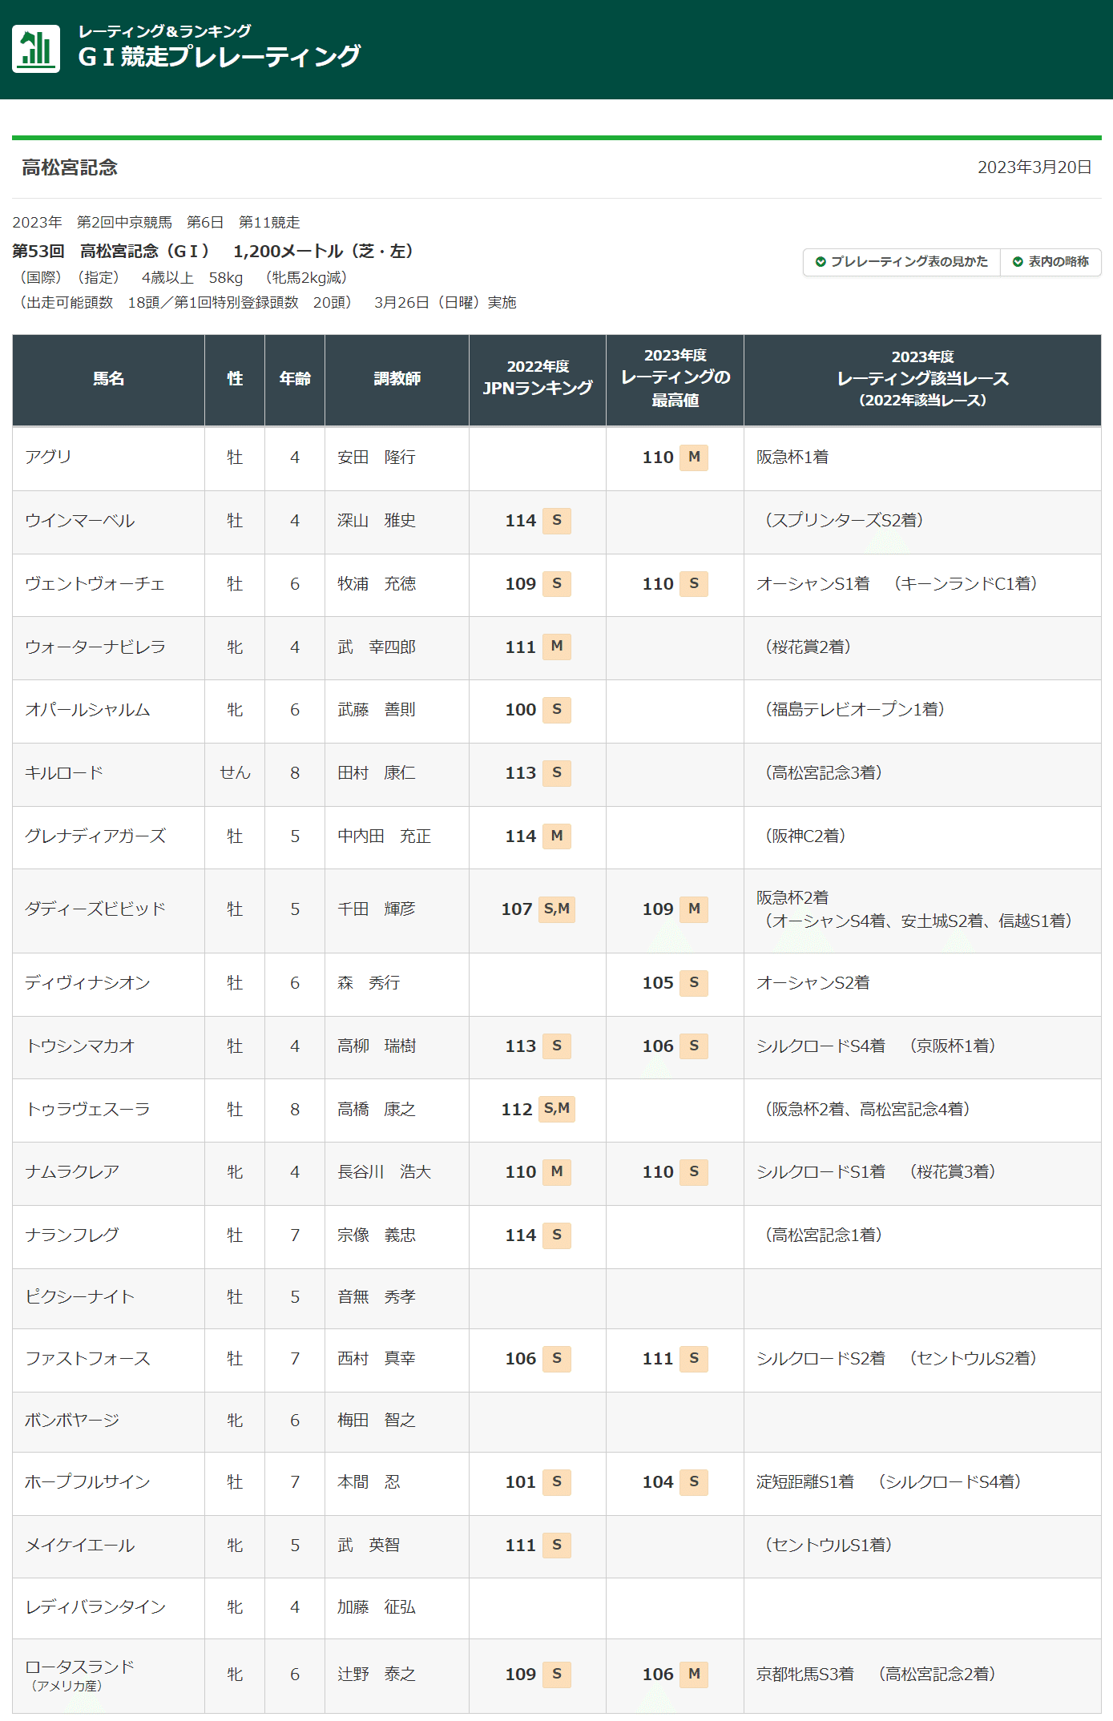The width and height of the screenshot is (1113, 1721).
Task: Click race result (桜花賞2着)
Action: (x=808, y=647)
